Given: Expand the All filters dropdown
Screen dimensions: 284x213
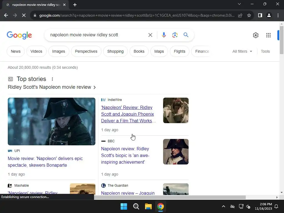Looking at the screenshot, I should [x=242, y=51].
